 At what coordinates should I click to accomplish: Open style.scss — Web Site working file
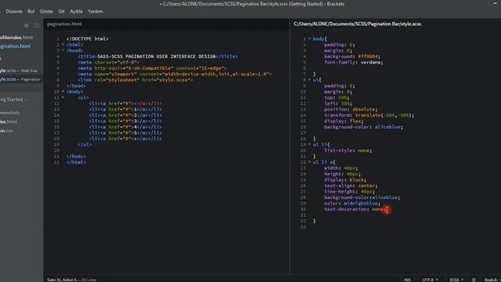coord(19,70)
